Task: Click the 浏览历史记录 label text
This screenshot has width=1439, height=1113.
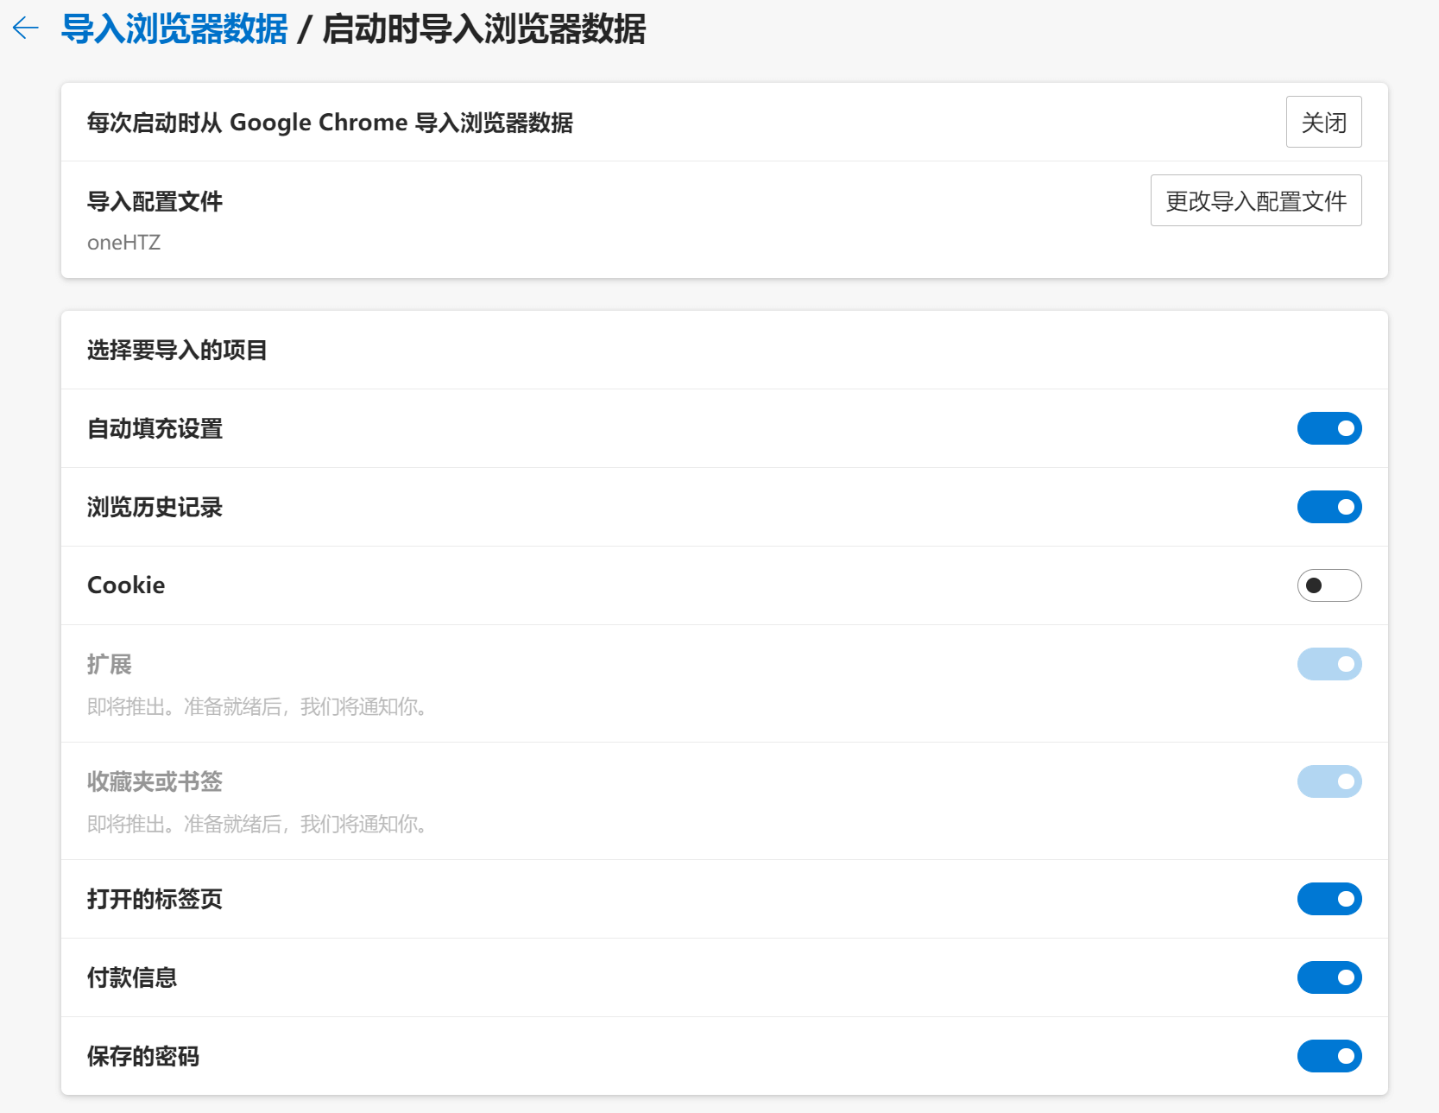Action: tap(154, 508)
